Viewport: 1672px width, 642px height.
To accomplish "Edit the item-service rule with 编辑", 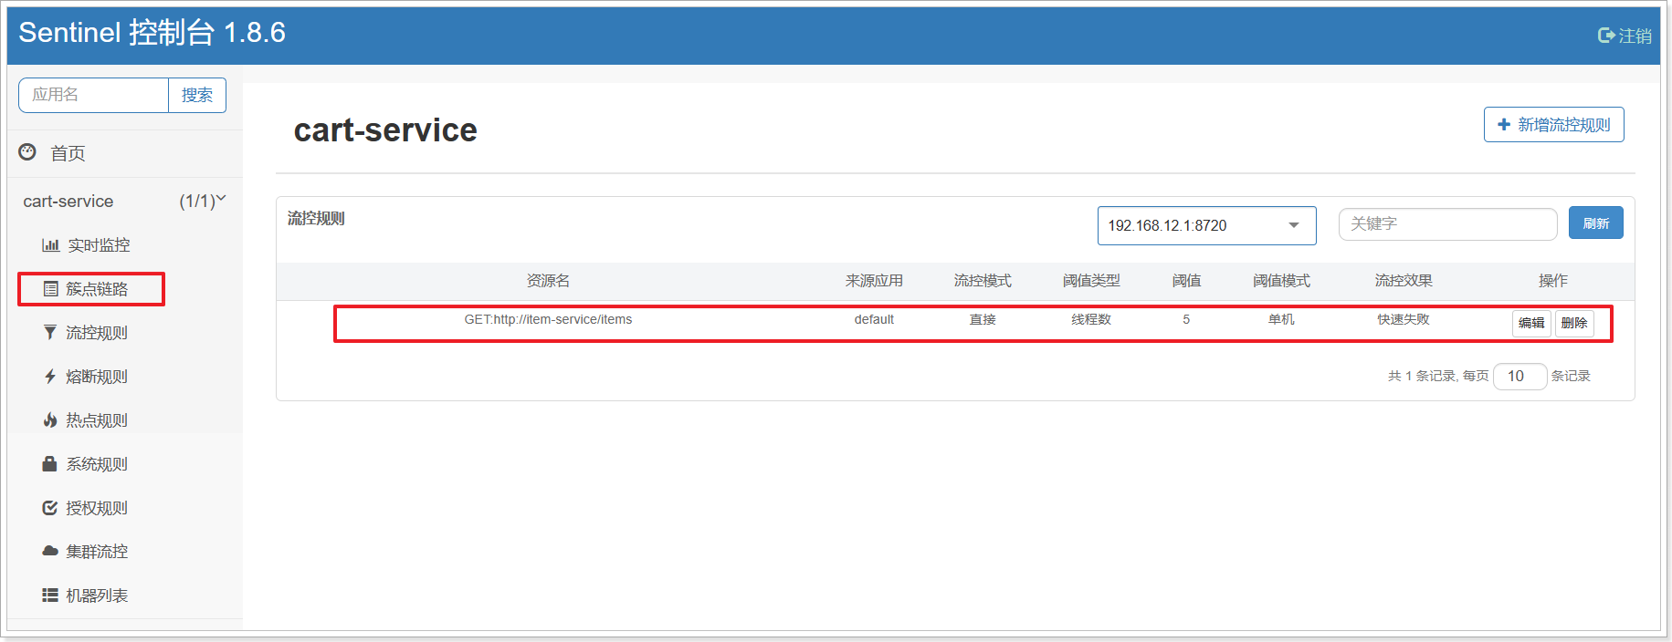I will (x=1531, y=323).
